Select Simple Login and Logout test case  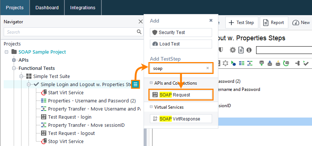pyautogui.click(x=86, y=84)
